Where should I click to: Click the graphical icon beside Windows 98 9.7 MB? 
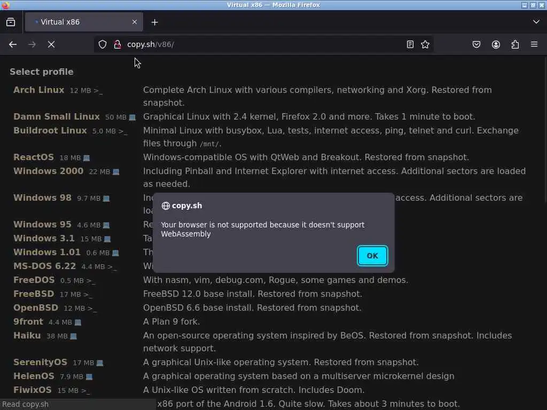pyautogui.click(x=106, y=199)
